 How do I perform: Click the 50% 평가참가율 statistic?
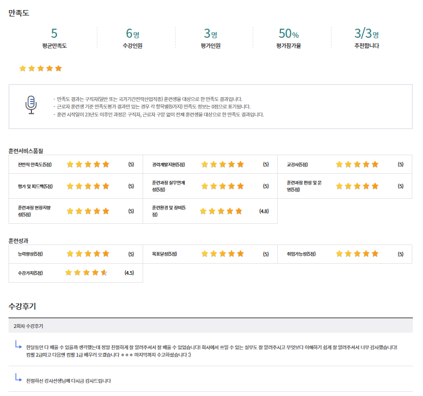289,38
